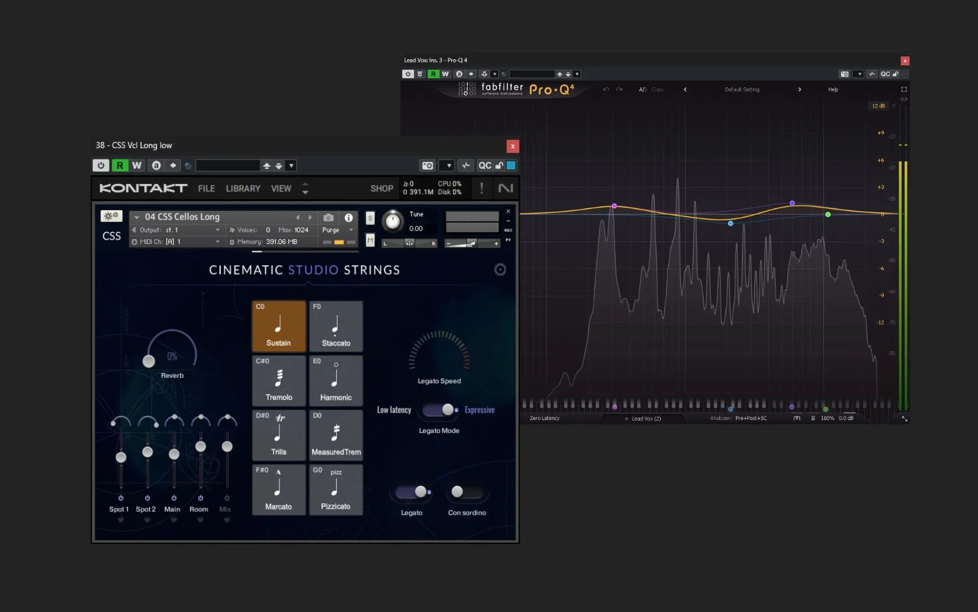The width and height of the screenshot is (978, 612).
Task: Click the snapshot camera icon in Kontakt header
Action: click(x=428, y=166)
